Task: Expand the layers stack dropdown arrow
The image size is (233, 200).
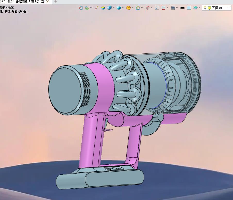Action: [199, 8]
